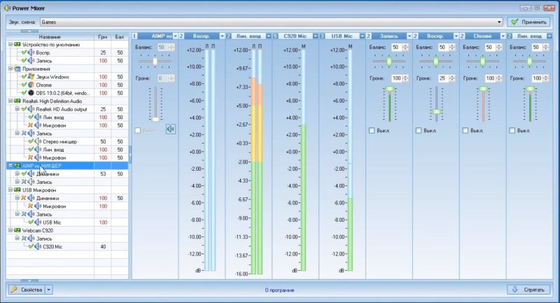Collapse the Realtek High Definition Audio tree node

[10, 101]
